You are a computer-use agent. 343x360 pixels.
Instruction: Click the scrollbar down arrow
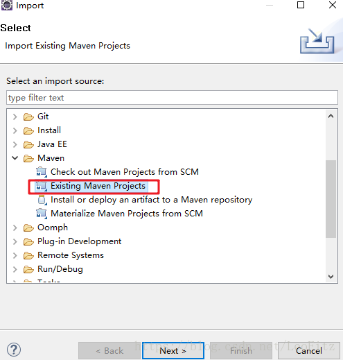coord(331,277)
